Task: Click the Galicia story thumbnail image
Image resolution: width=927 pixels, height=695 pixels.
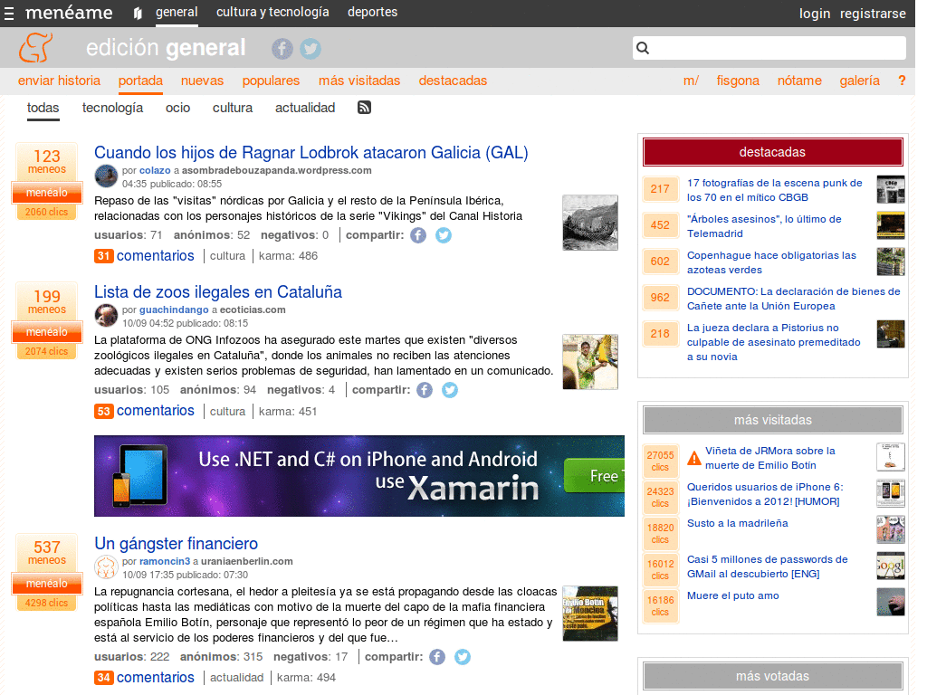Action: coord(589,222)
